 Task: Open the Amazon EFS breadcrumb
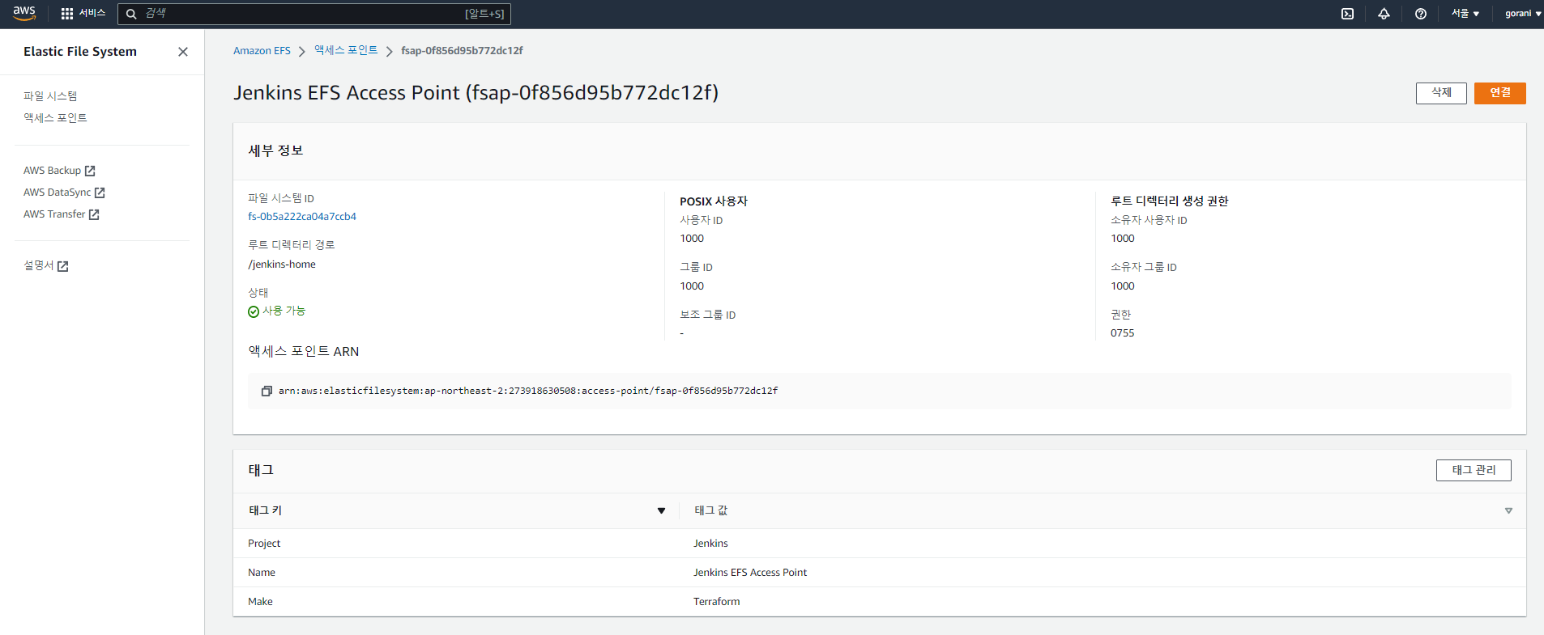pos(262,51)
